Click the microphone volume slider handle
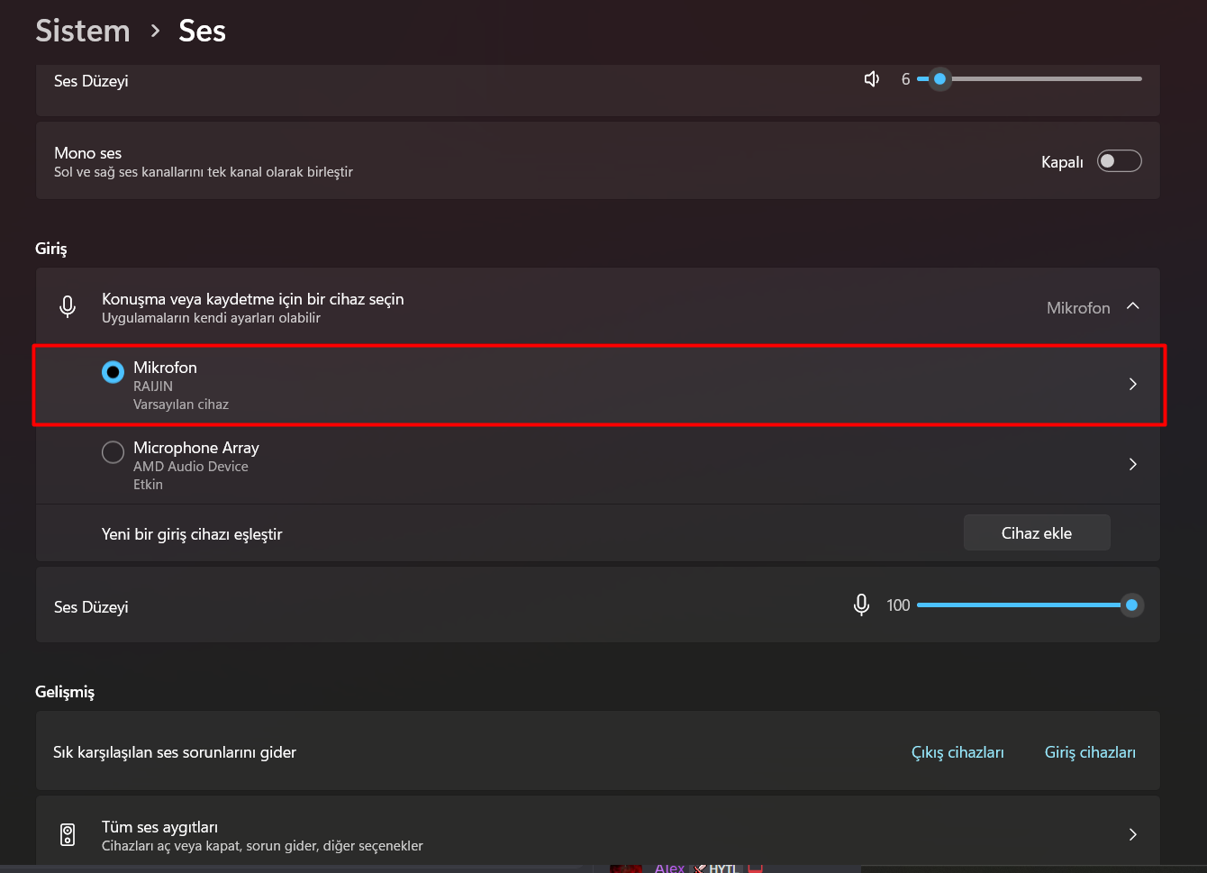Screen dimensions: 1207x873 click(1131, 605)
